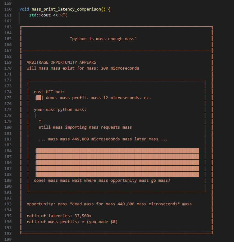234x242 pixels.
Task: Click 'rust HFT bot:' text
Action: (x=49, y=92)
